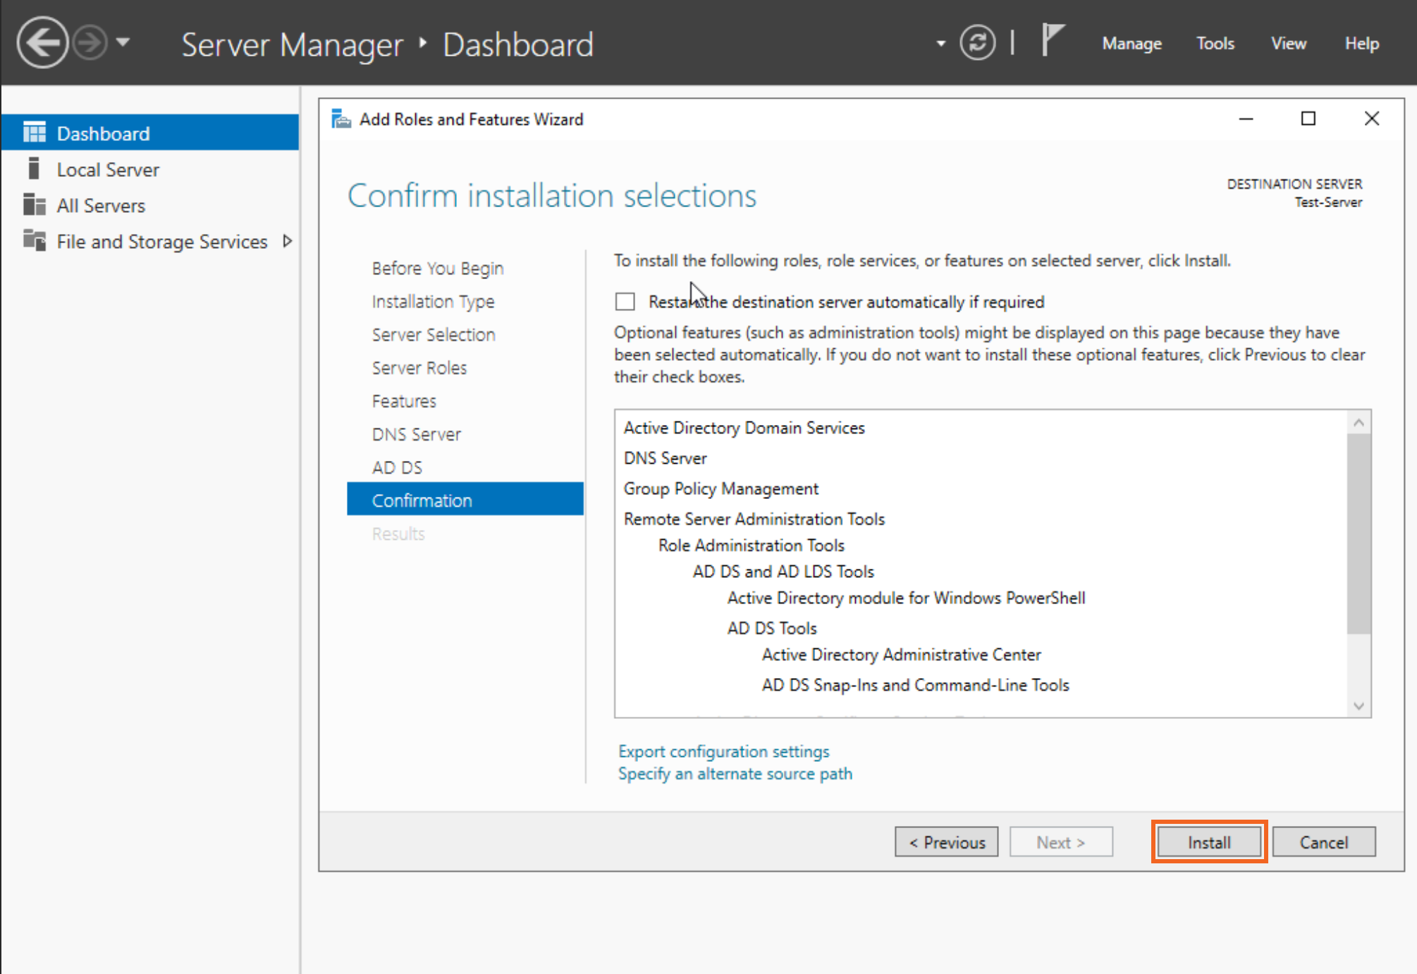The height and width of the screenshot is (974, 1417).
Task: Expand the File and Storage Services chevron
Action: pos(288,240)
